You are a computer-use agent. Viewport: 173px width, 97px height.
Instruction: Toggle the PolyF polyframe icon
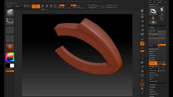pos(142,76)
